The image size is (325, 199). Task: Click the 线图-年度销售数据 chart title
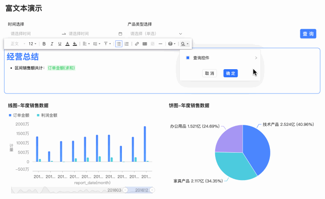pos(28,106)
